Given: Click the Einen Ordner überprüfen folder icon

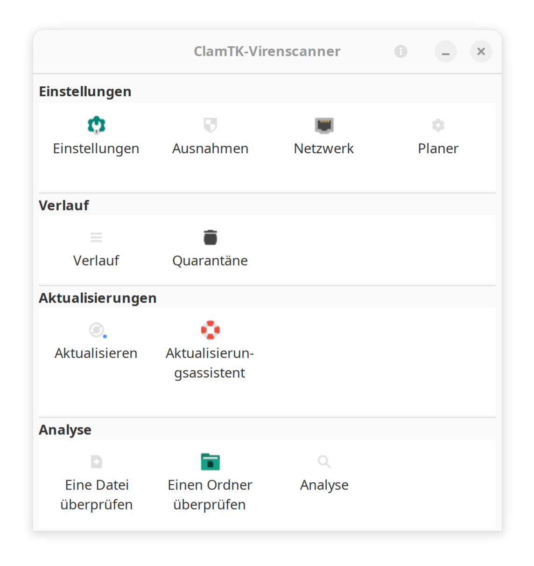Looking at the screenshot, I should coord(211,462).
